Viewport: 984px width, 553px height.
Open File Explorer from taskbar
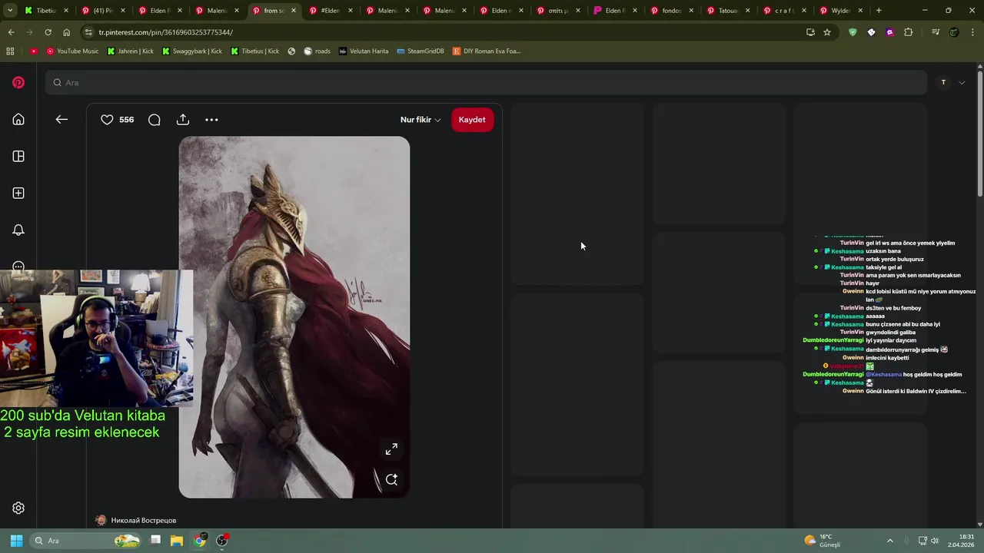click(177, 541)
